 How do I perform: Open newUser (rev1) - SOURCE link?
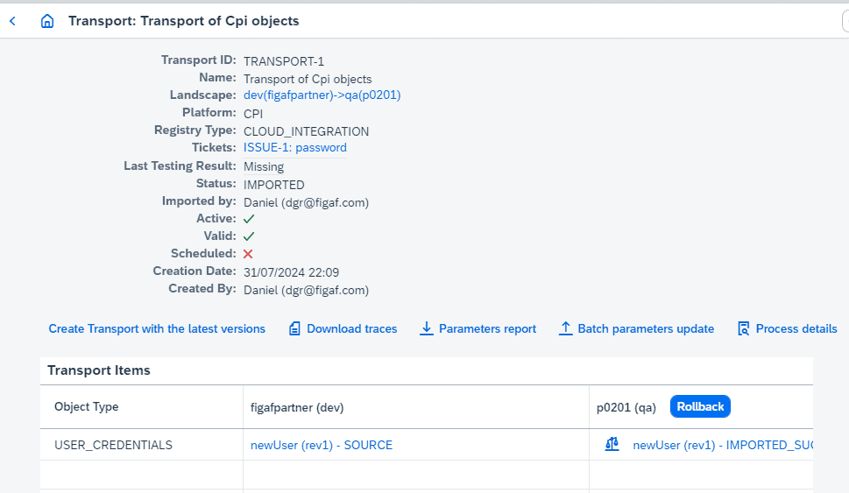pos(322,445)
